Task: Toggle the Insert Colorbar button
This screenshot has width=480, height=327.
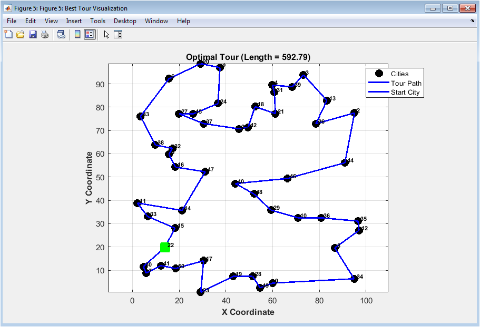Action: [77, 35]
